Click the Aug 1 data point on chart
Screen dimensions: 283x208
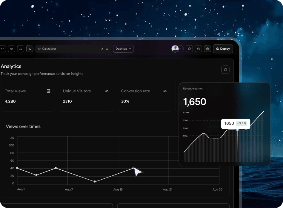click(x=17, y=168)
